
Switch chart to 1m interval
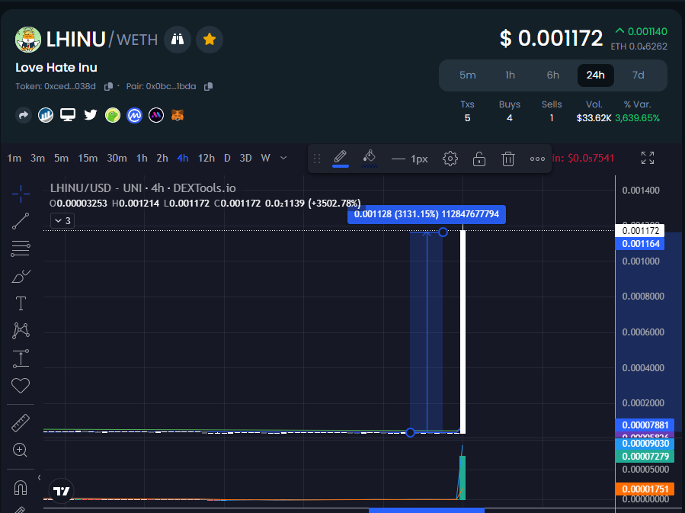[x=14, y=159]
